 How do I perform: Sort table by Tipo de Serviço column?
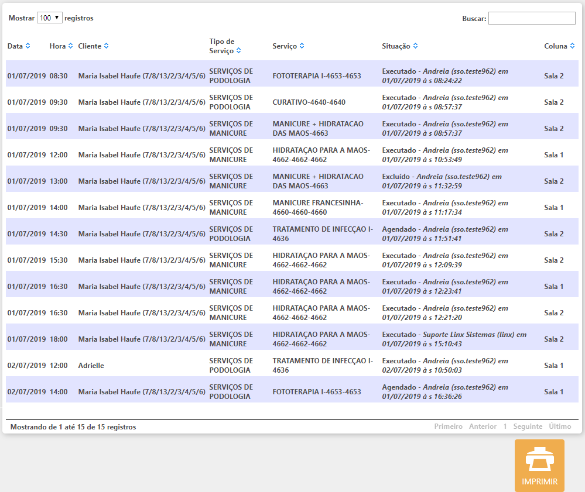(x=238, y=51)
